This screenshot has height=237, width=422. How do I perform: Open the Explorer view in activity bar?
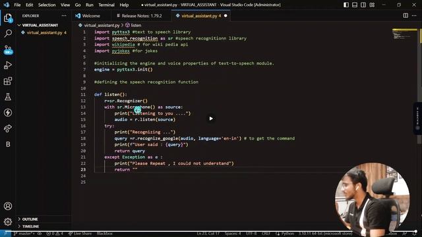coord(8,18)
